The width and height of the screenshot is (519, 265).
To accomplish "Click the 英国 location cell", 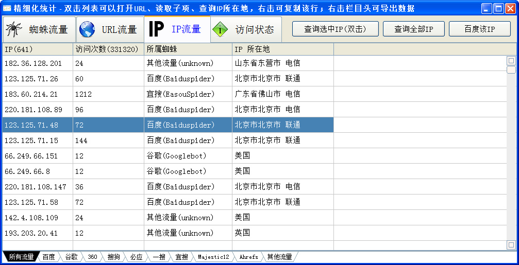I will point(282,233).
